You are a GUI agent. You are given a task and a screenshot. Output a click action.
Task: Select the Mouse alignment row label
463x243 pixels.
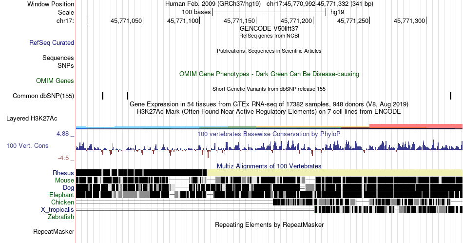pyautogui.click(x=64, y=181)
